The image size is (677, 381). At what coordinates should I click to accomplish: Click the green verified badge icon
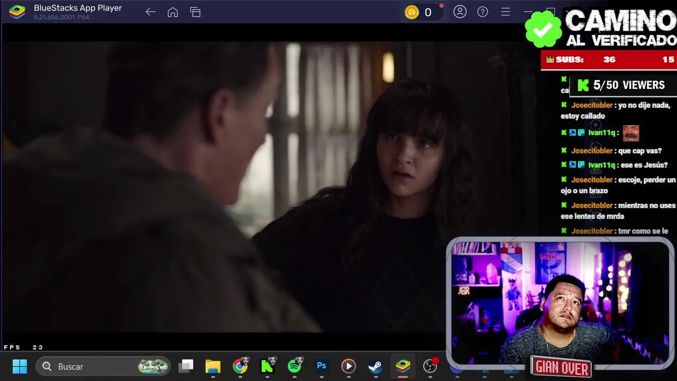(x=543, y=30)
